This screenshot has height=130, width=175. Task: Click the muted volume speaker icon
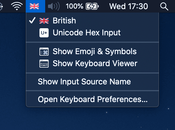[53, 6]
